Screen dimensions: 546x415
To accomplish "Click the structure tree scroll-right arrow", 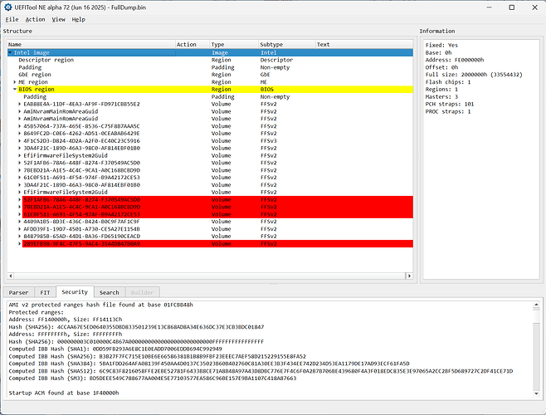I will 410,276.
